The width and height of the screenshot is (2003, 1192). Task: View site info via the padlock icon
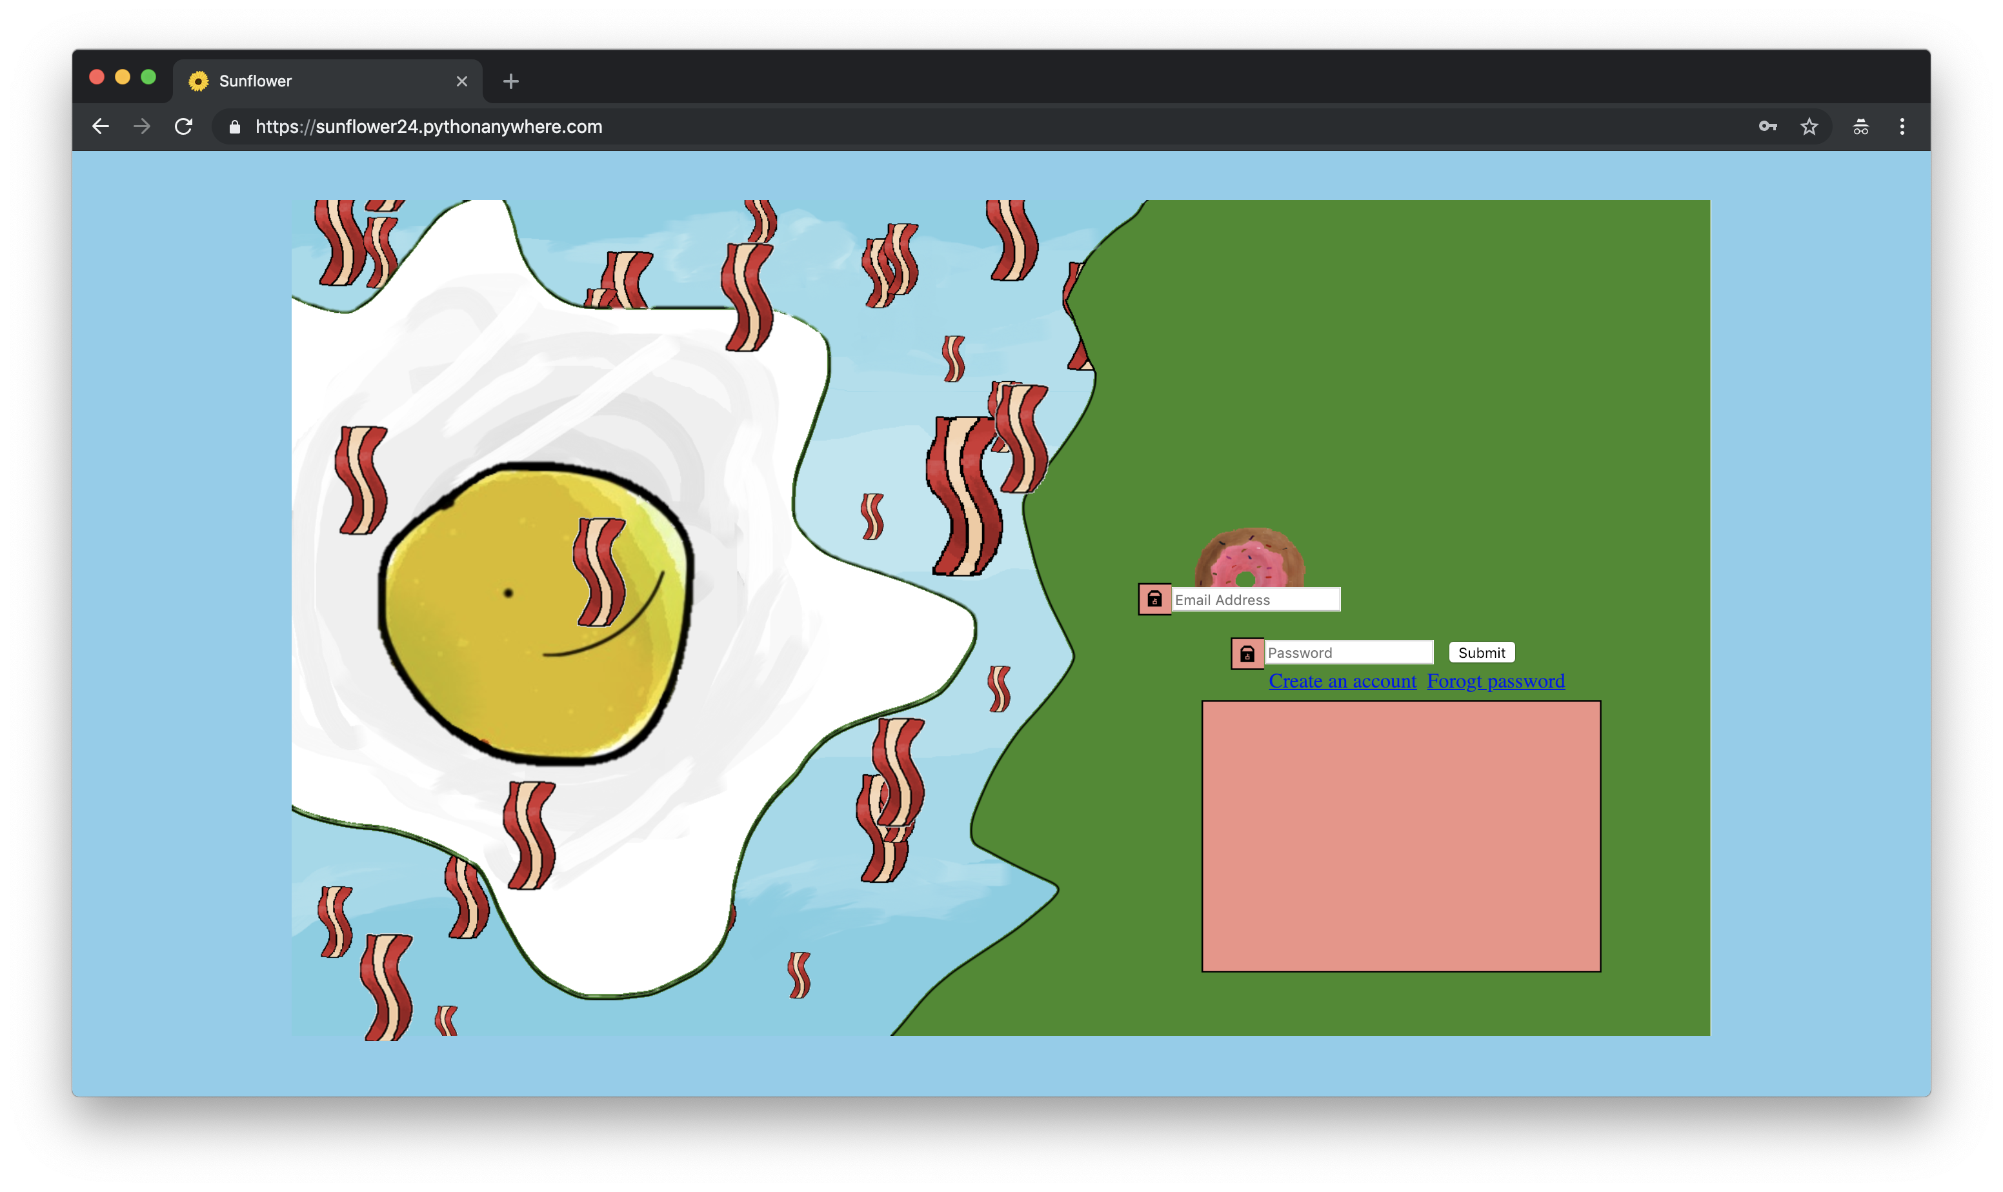(235, 127)
